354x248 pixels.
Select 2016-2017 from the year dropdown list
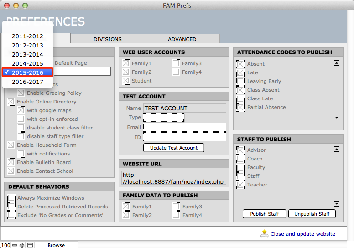(27, 82)
